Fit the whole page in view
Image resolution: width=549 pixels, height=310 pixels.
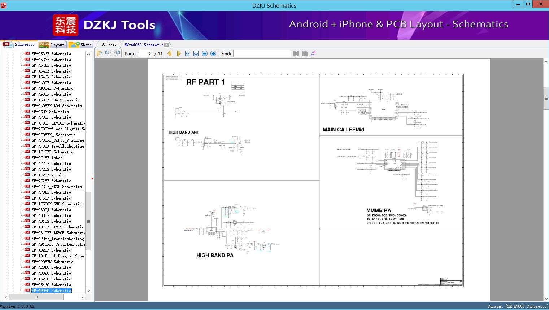tap(196, 53)
